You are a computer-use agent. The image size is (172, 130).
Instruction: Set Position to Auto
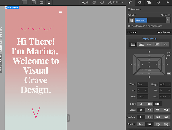(141, 124)
